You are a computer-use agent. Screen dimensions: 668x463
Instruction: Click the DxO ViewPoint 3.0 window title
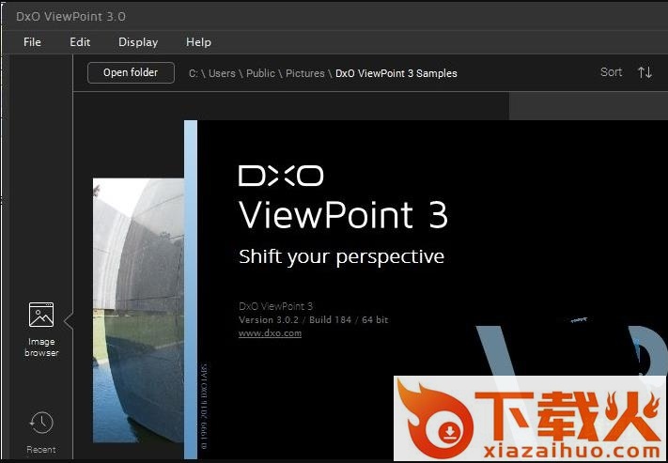click(x=70, y=17)
